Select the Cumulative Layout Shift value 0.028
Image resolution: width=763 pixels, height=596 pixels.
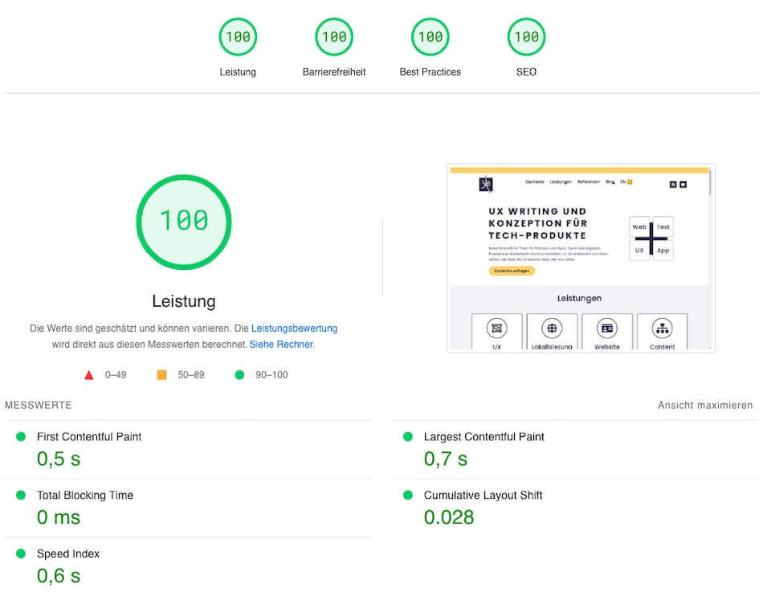(449, 517)
